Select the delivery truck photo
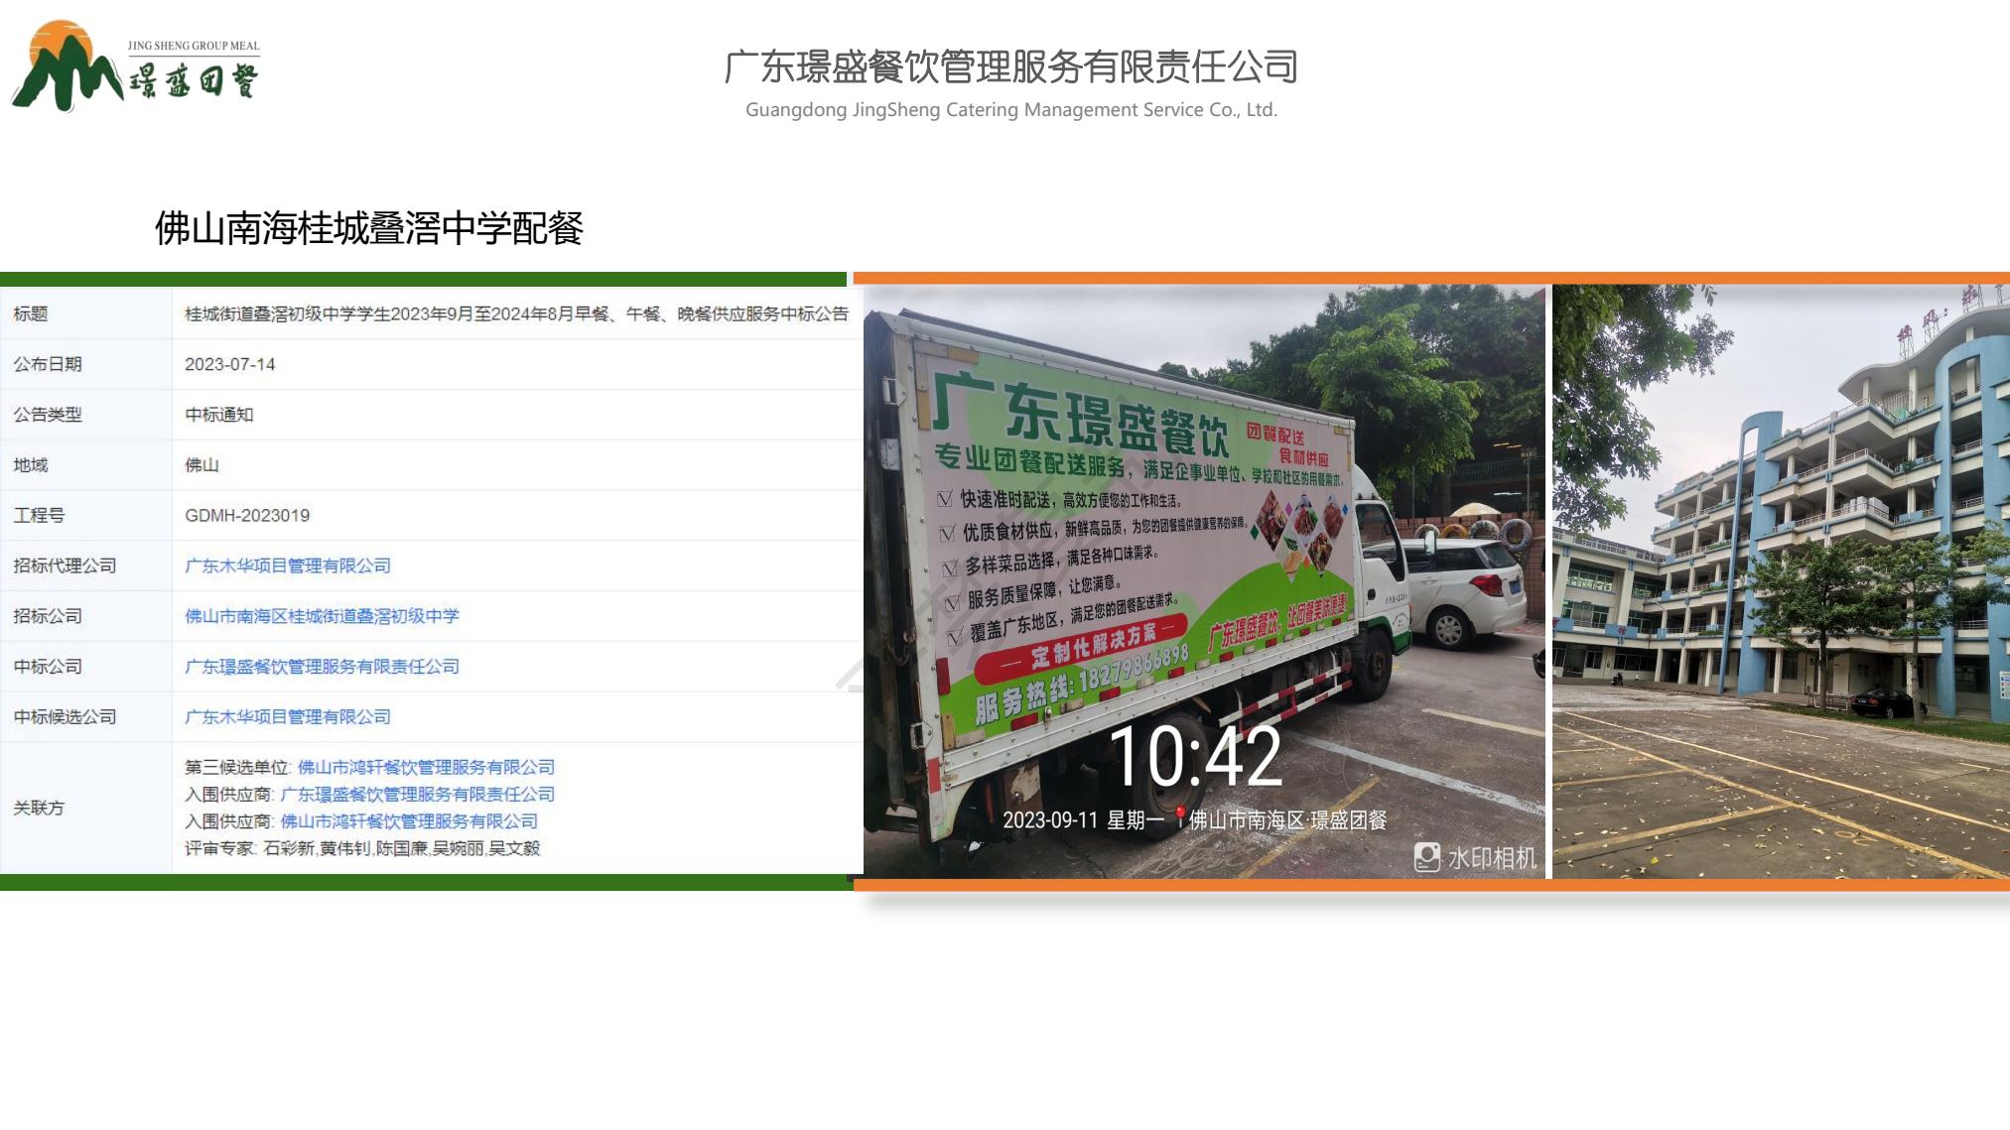 click(1204, 581)
